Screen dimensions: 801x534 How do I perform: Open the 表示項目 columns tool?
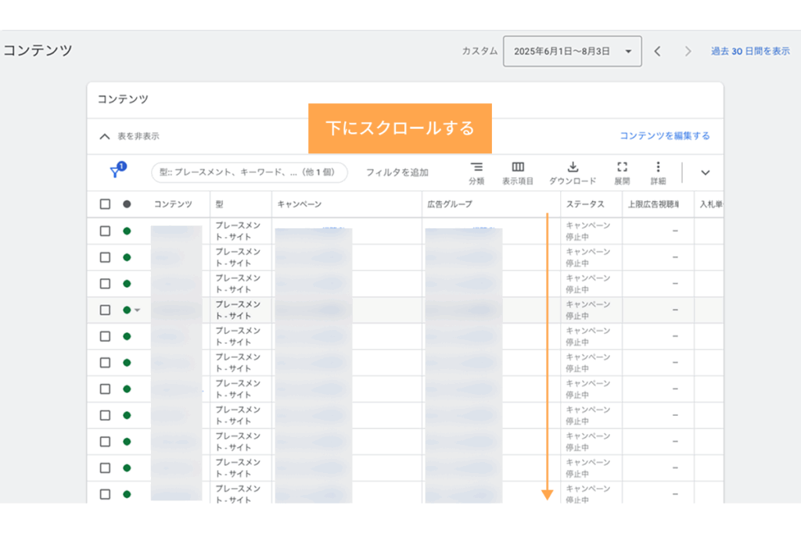tap(518, 173)
